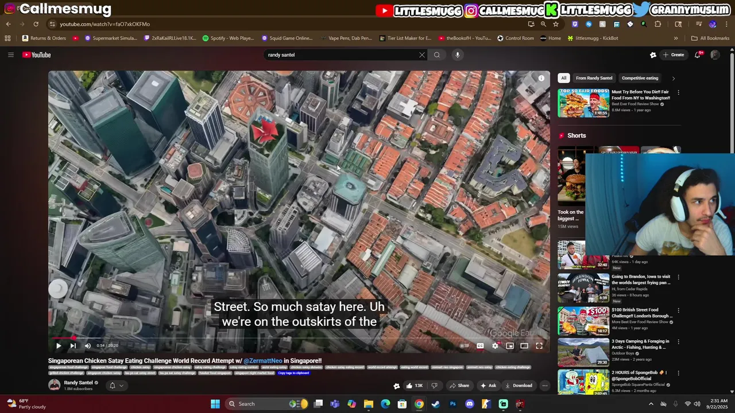735x413 pixels.
Task: Open 'littlesmugg - KickBot' bookmark
Action: click(593, 38)
